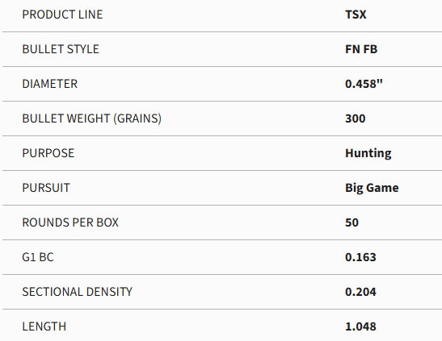This screenshot has width=442, height=341.
Task: Select the TSX product line value
Action: pos(356,15)
